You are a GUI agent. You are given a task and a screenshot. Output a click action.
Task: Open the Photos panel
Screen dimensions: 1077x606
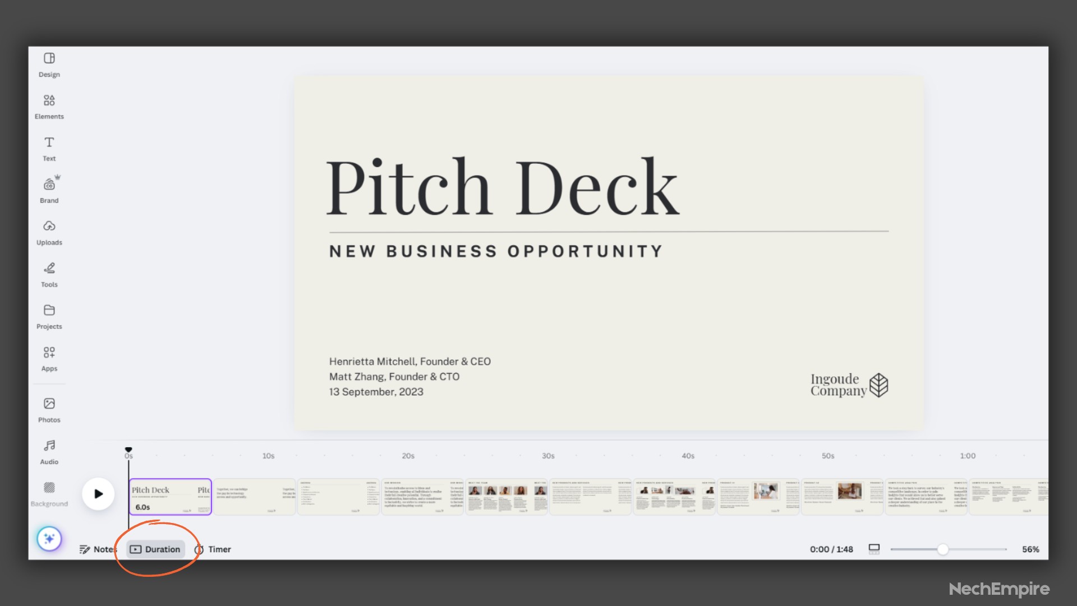pyautogui.click(x=48, y=409)
